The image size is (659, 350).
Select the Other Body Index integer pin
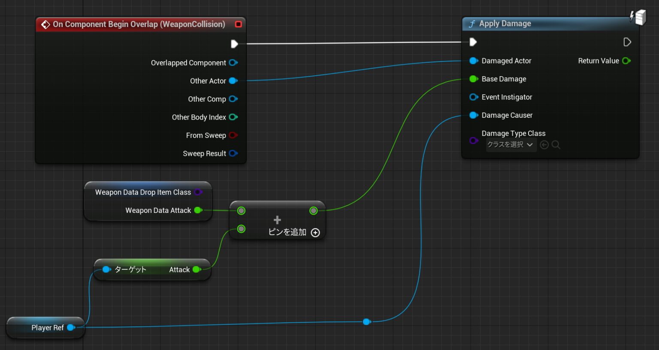pyautogui.click(x=233, y=117)
